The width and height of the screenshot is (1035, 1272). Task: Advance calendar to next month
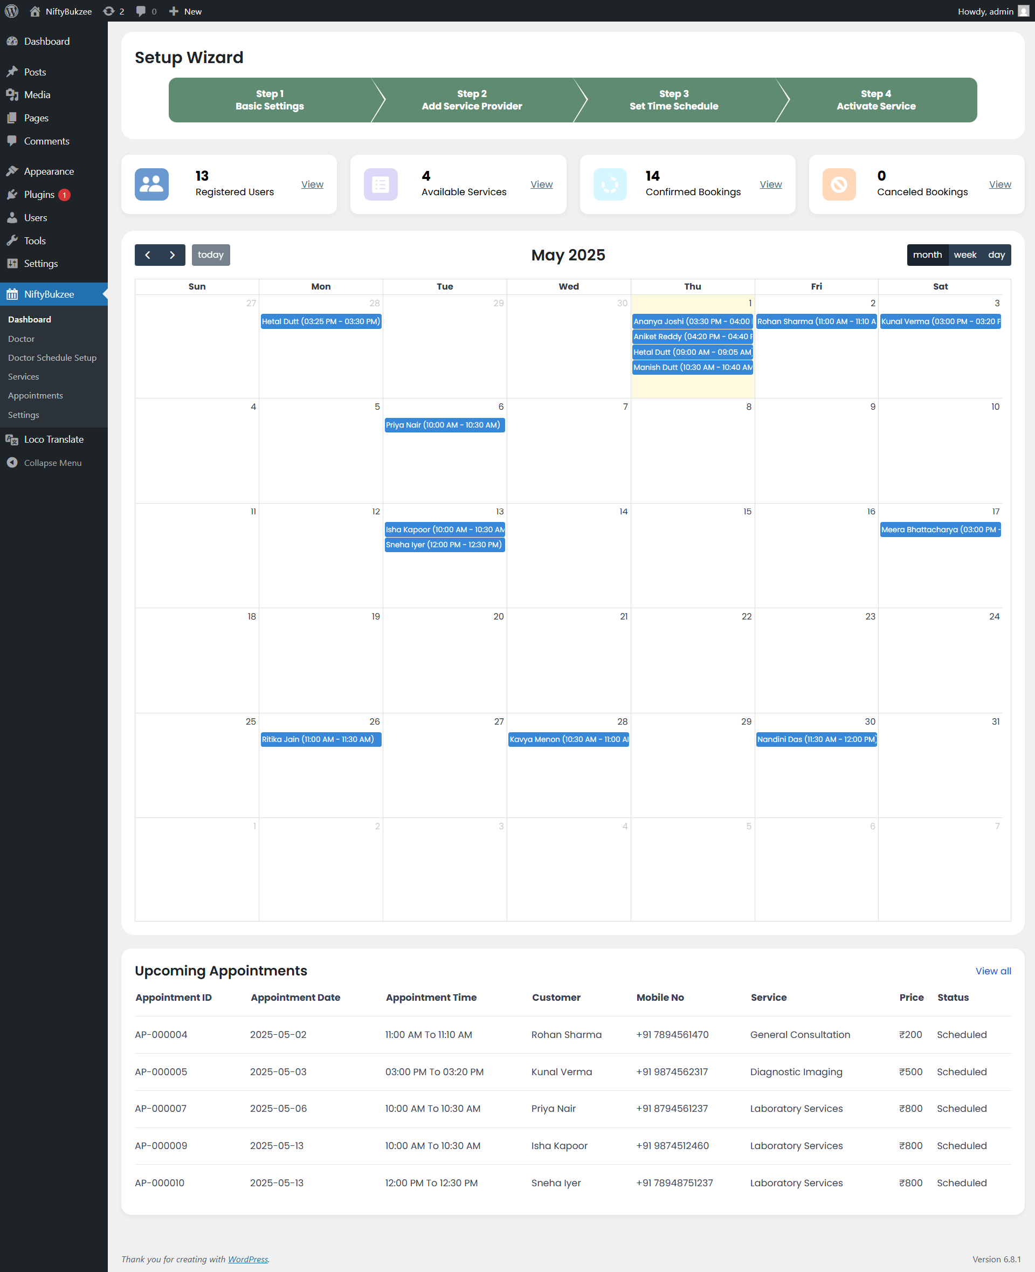click(172, 255)
